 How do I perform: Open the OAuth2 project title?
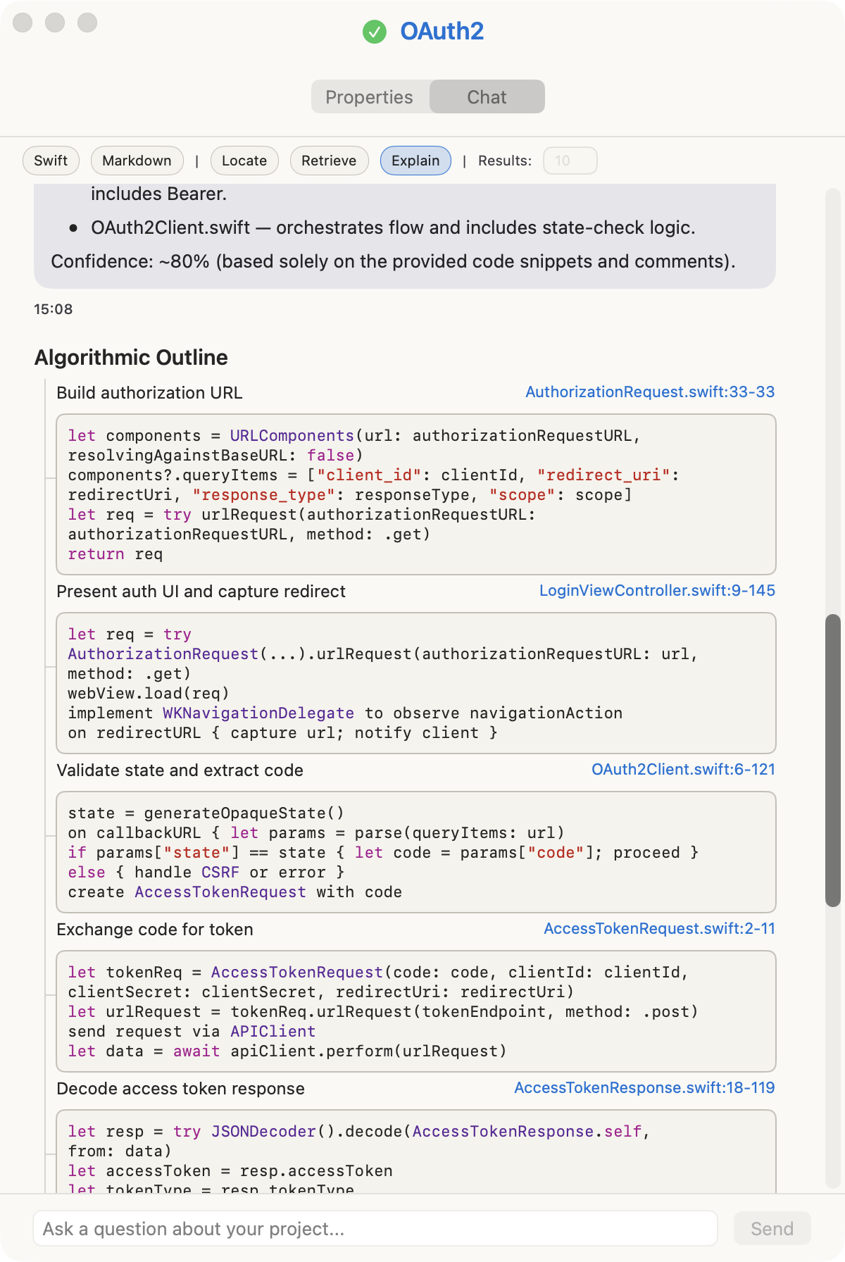pos(442,31)
